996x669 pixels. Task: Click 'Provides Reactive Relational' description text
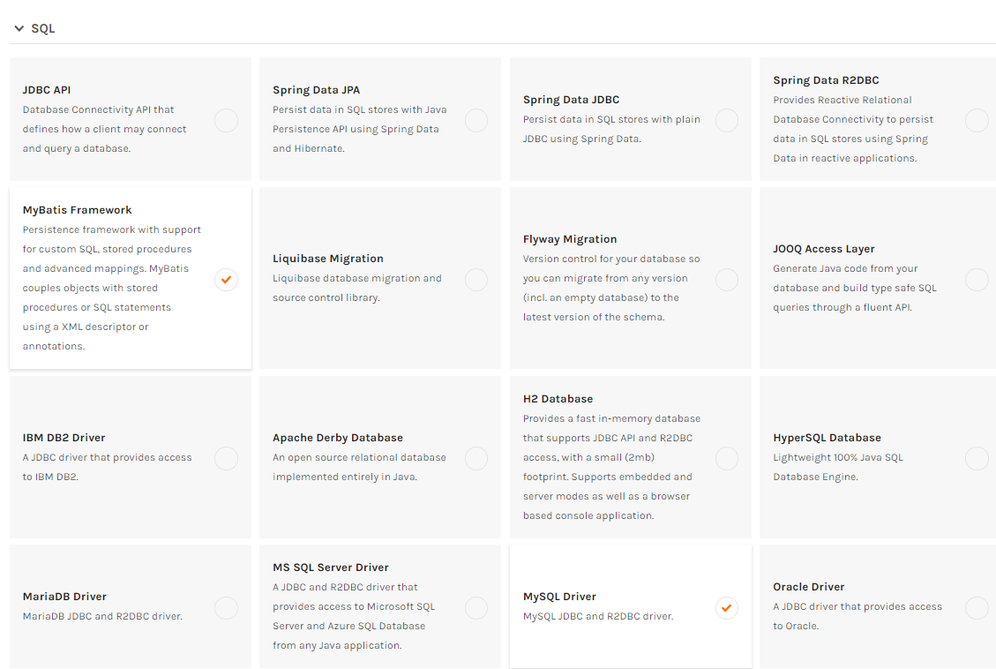click(842, 100)
